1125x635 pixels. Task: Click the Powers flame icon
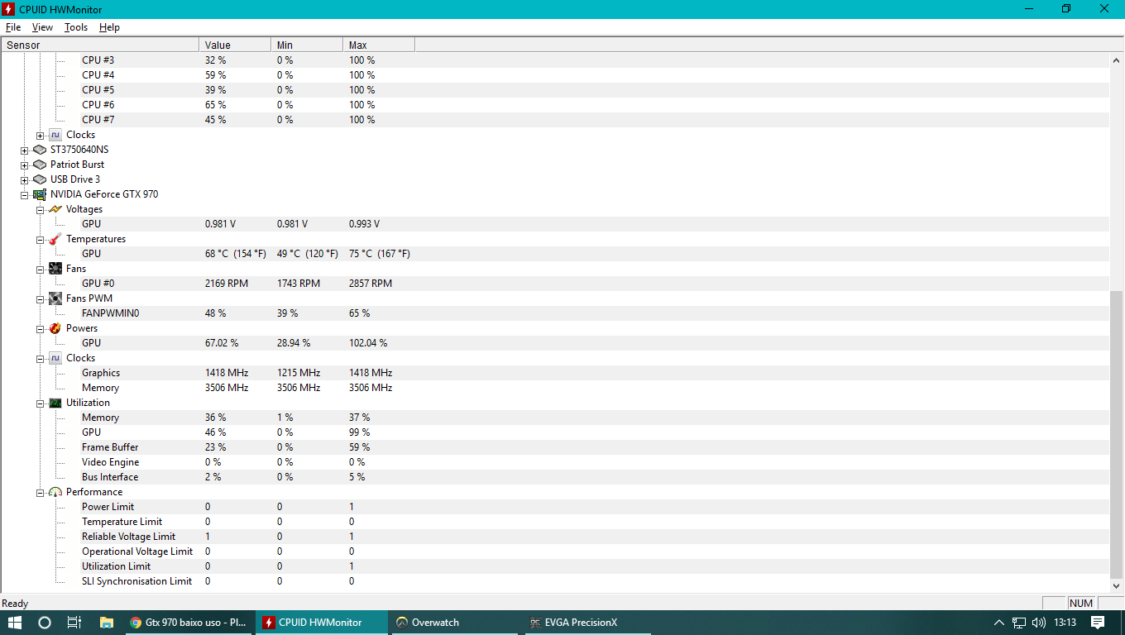click(55, 328)
